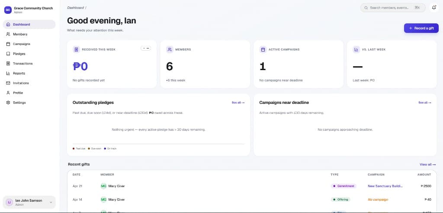Click the Record a gift button
The height and width of the screenshot is (213, 443).
click(421, 28)
